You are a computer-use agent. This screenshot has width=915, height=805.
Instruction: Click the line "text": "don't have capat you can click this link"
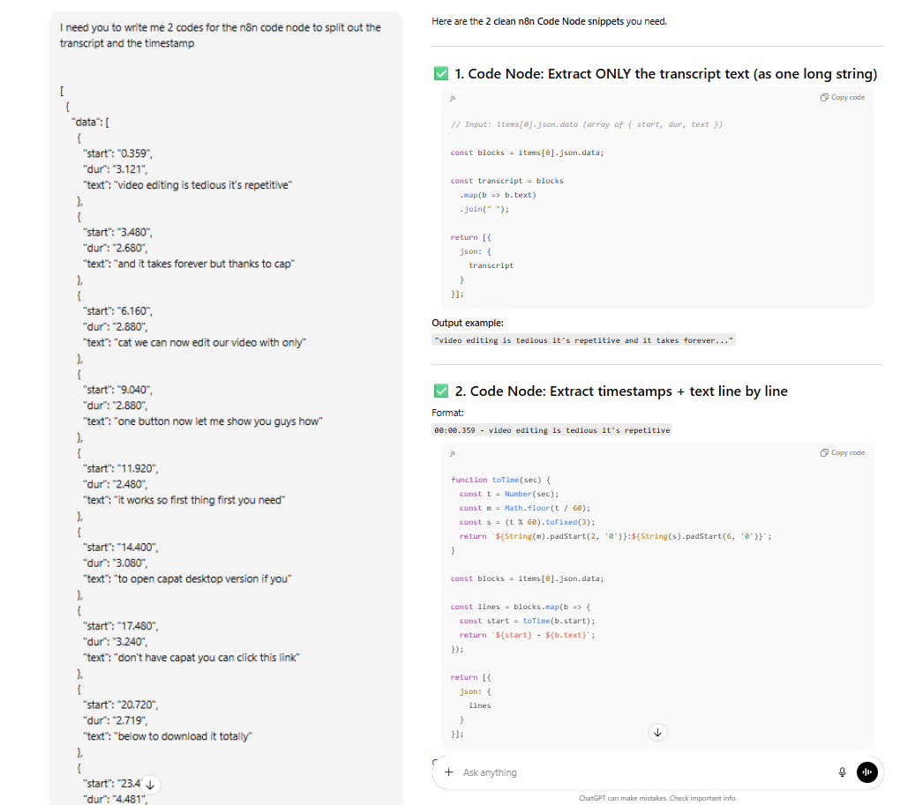point(191,657)
